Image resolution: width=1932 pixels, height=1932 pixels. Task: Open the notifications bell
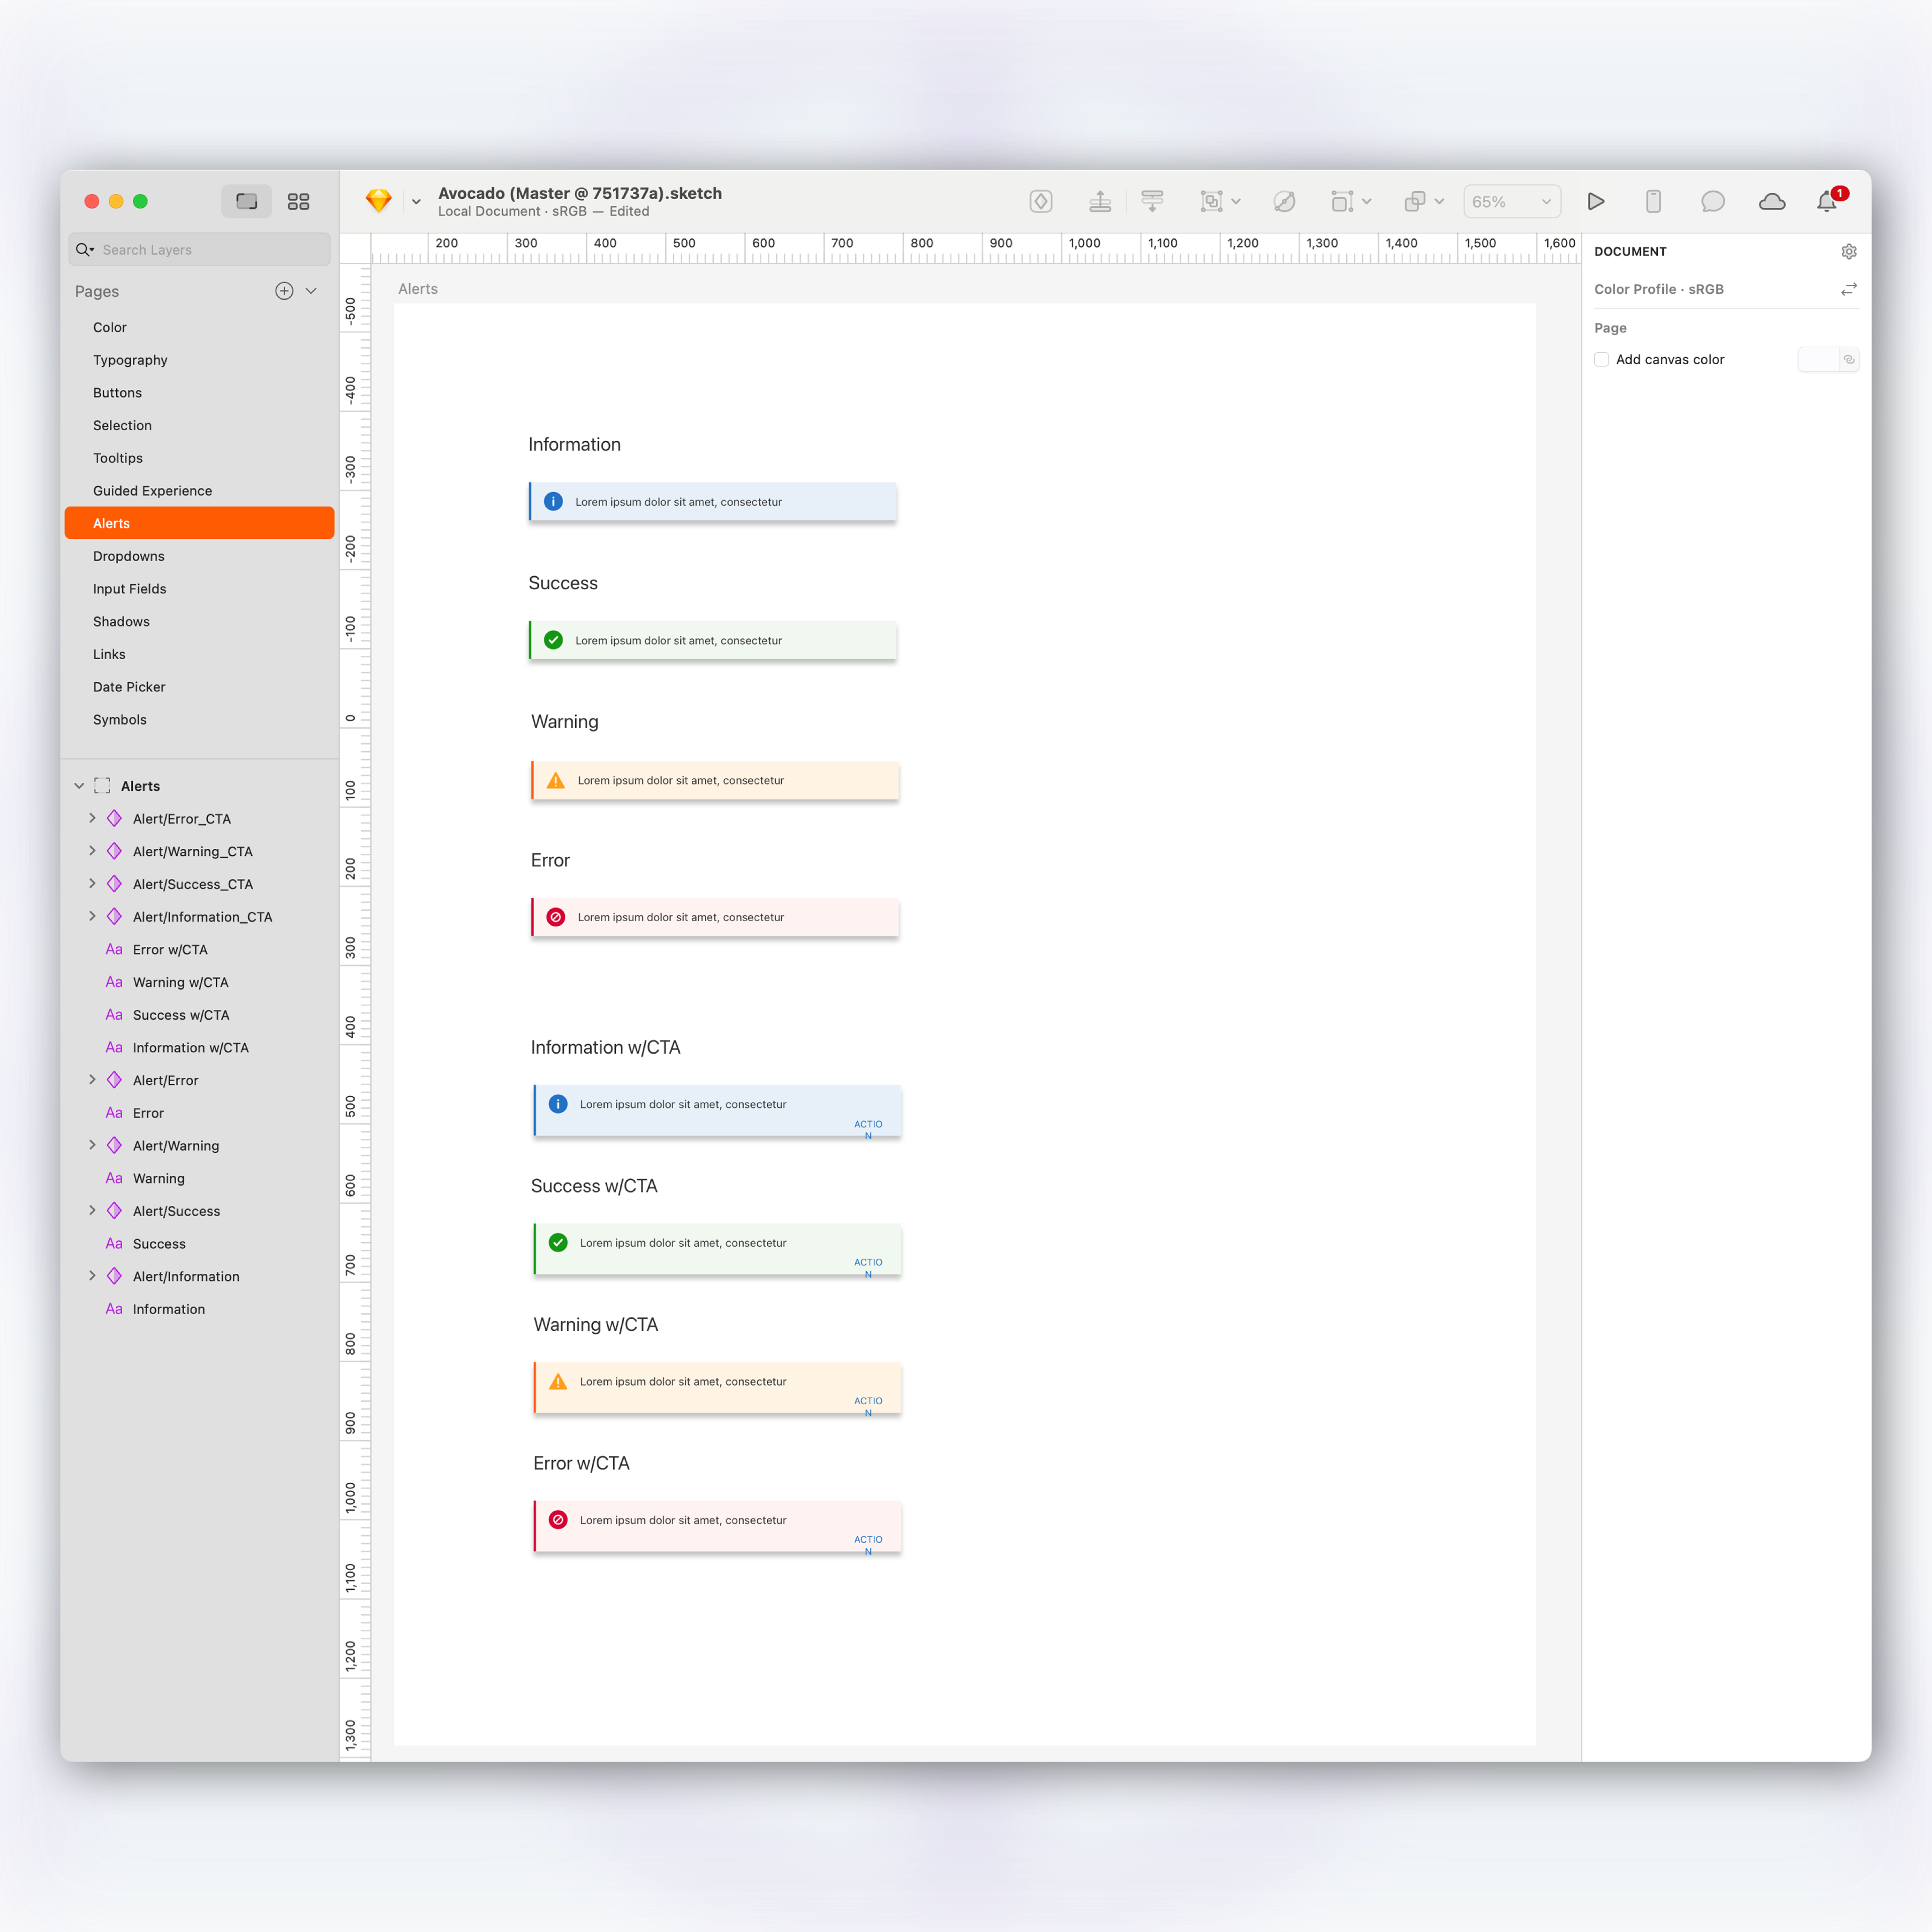point(1826,201)
